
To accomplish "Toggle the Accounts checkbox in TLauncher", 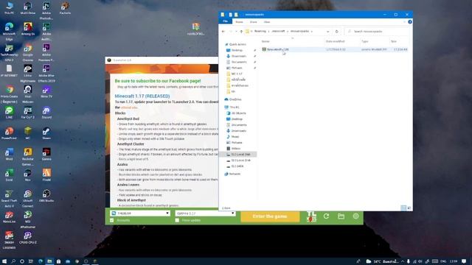I will [112, 220].
